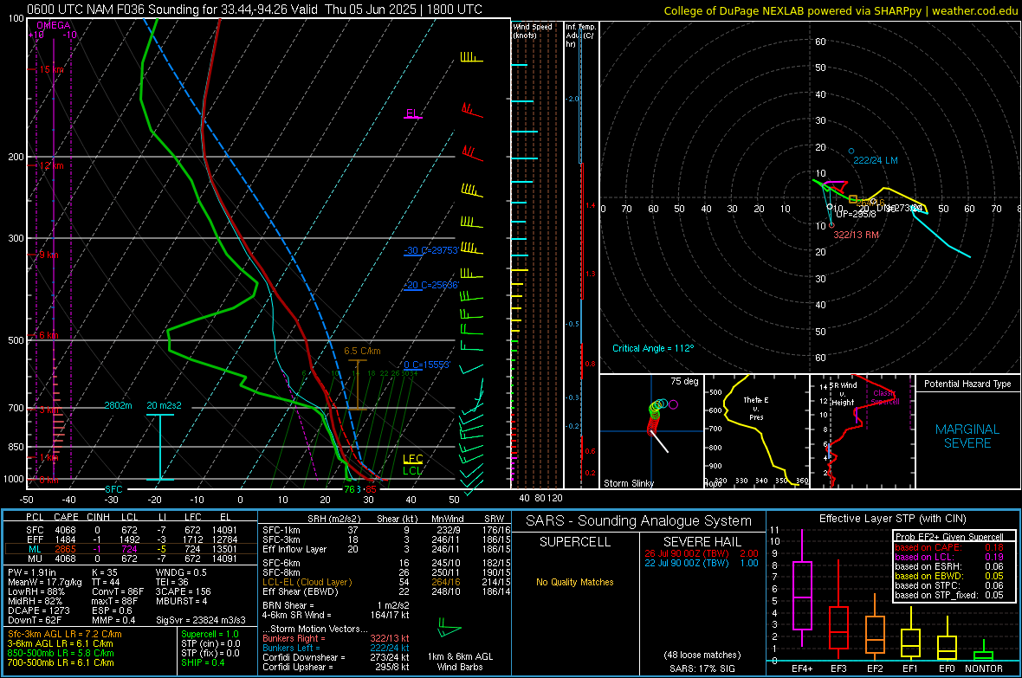Click the Inf. Temp. Adv. panel header
The image size is (1022, 678).
pos(580,36)
